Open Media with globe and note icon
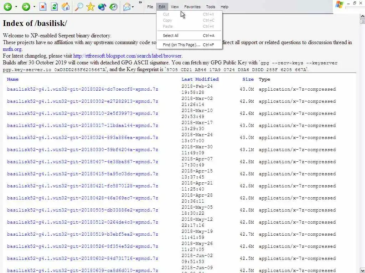Image resolution: width=365 pixels, height=273 pixels. coord(102,7)
